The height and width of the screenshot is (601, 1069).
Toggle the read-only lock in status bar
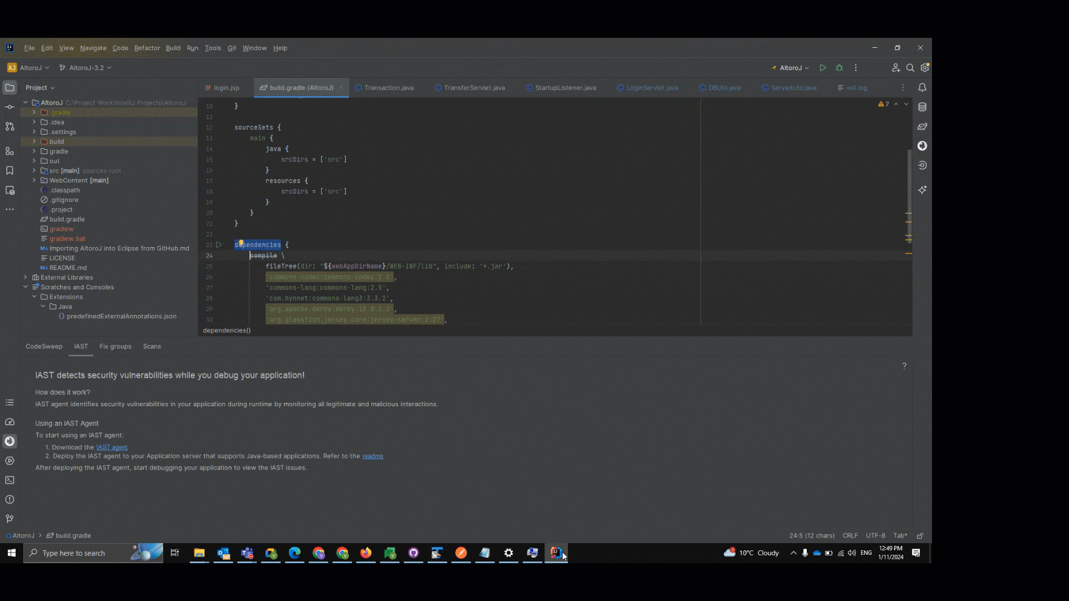point(920,536)
